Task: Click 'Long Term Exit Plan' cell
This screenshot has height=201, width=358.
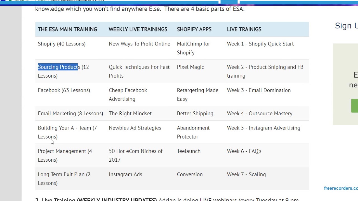Action: pyautogui.click(x=64, y=178)
